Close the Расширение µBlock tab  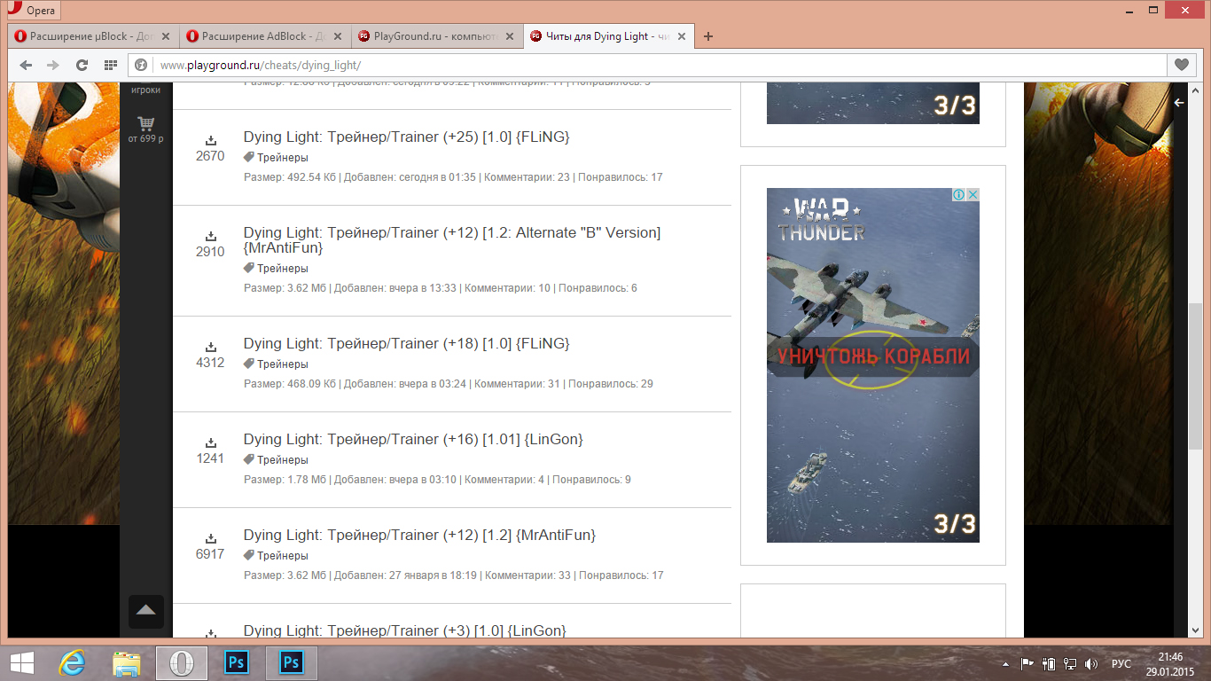[165, 36]
